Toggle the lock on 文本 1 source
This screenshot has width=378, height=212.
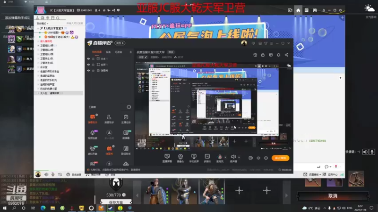[x=93, y=58]
